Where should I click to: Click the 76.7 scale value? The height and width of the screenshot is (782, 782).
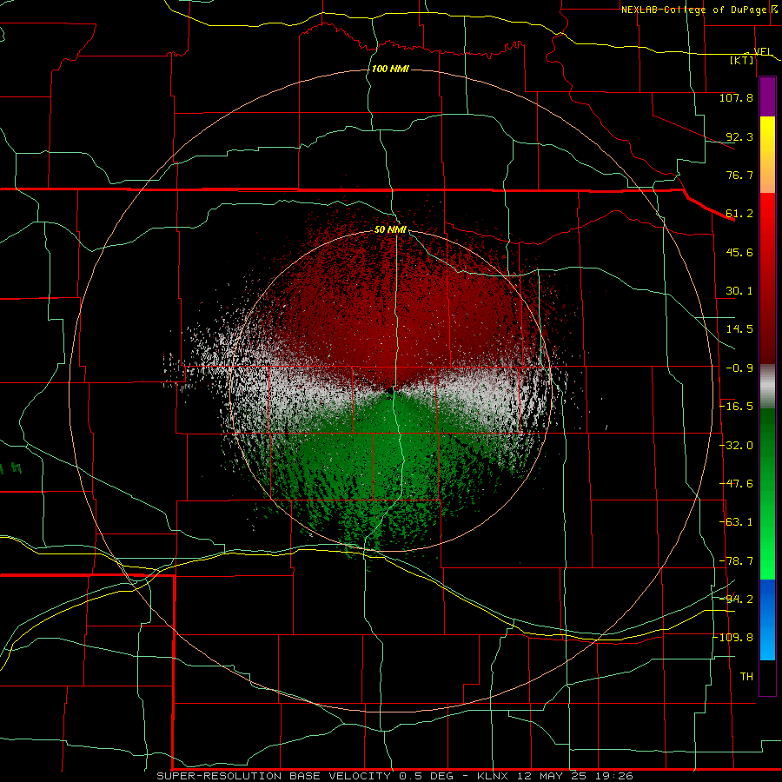click(x=739, y=175)
